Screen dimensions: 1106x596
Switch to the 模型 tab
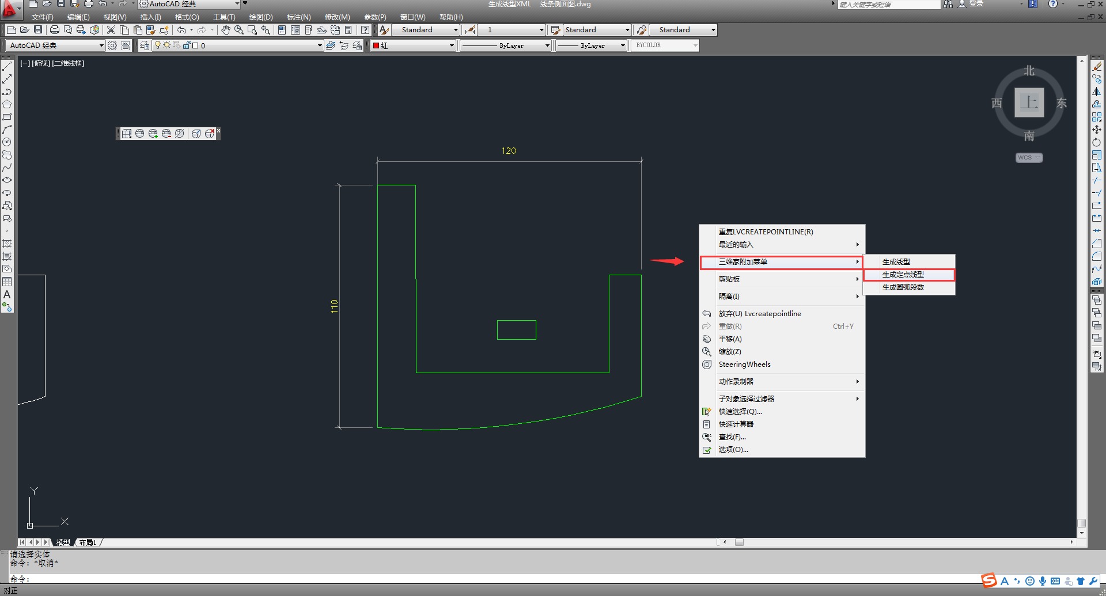pyautogui.click(x=63, y=542)
